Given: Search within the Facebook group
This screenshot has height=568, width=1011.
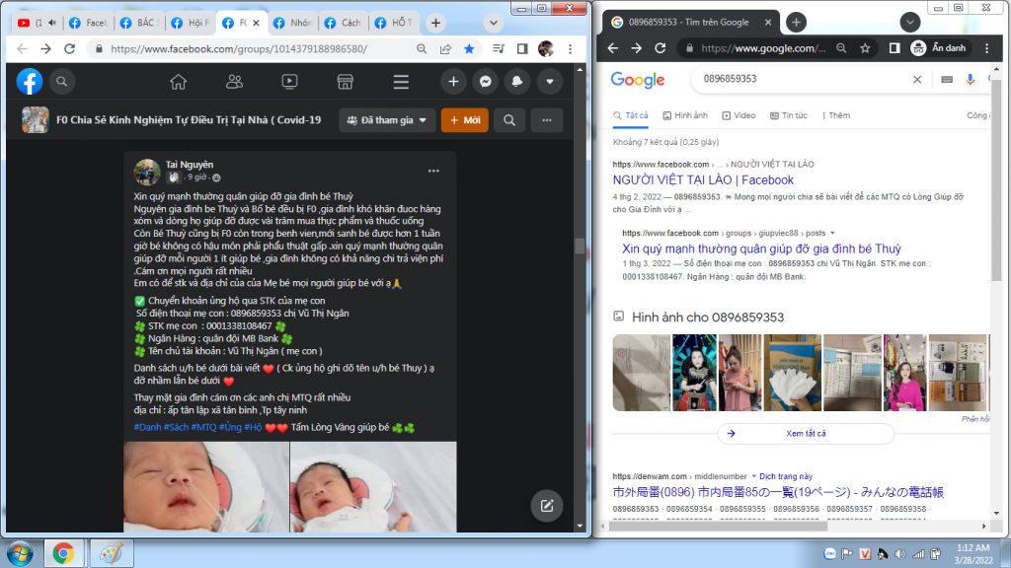Looking at the screenshot, I should (x=509, y=120).
